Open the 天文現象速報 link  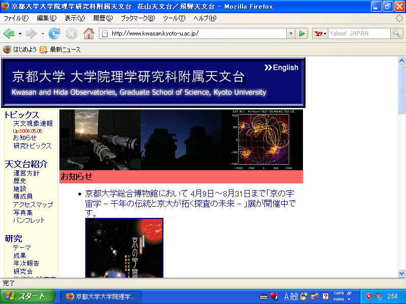tap(33, 124)
